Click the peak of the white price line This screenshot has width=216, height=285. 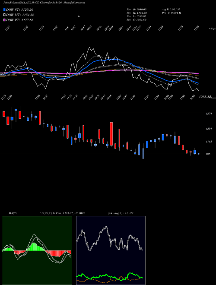pyautogui.click(x=89, y=47)
